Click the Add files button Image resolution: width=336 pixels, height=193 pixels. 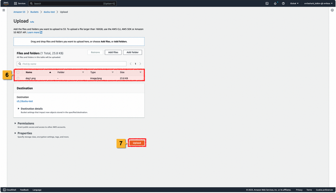(x=113, y=52)
